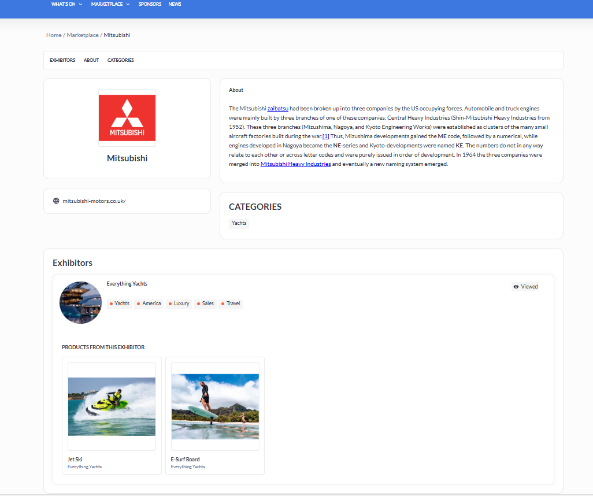Select the Yachts category chip
The image size is (593, 496).
pyautogui.click(x=239, y=223)
